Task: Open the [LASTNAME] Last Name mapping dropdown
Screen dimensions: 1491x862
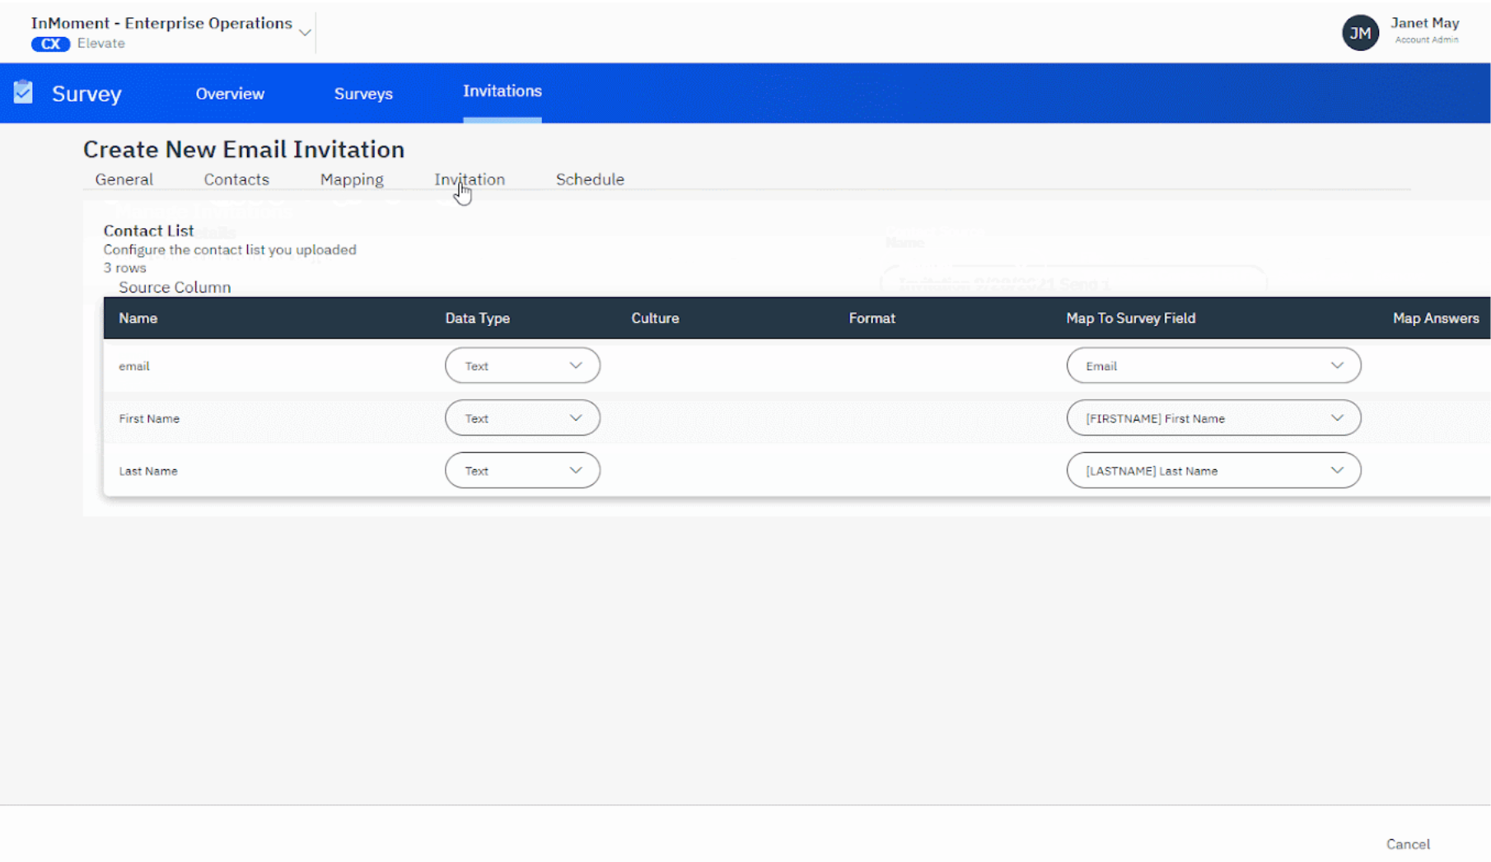Action: click(1213, 471)
